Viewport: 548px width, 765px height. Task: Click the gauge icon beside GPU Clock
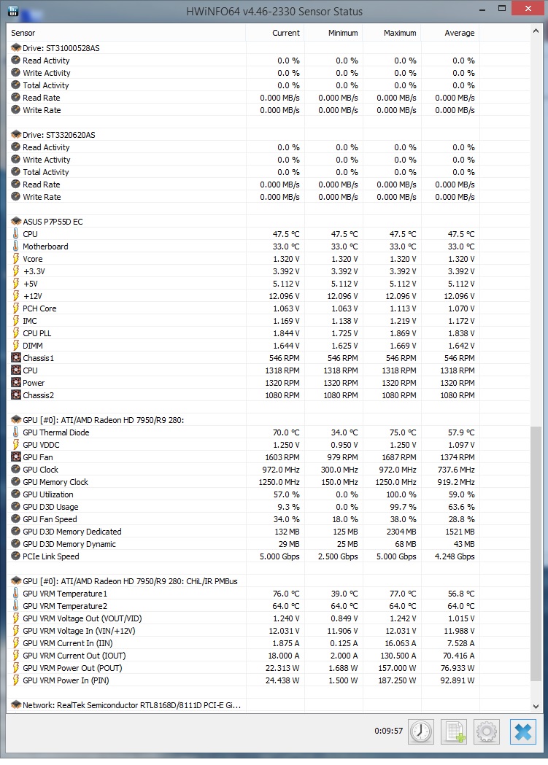(15, 470)
